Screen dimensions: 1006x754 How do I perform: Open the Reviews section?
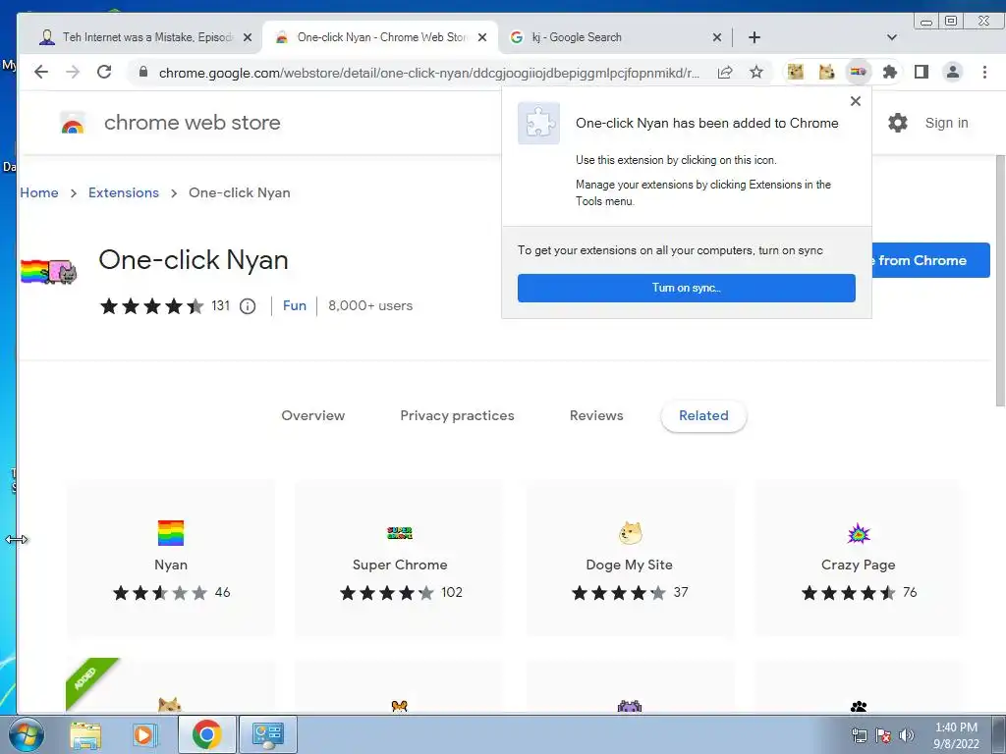click(596, 415)
